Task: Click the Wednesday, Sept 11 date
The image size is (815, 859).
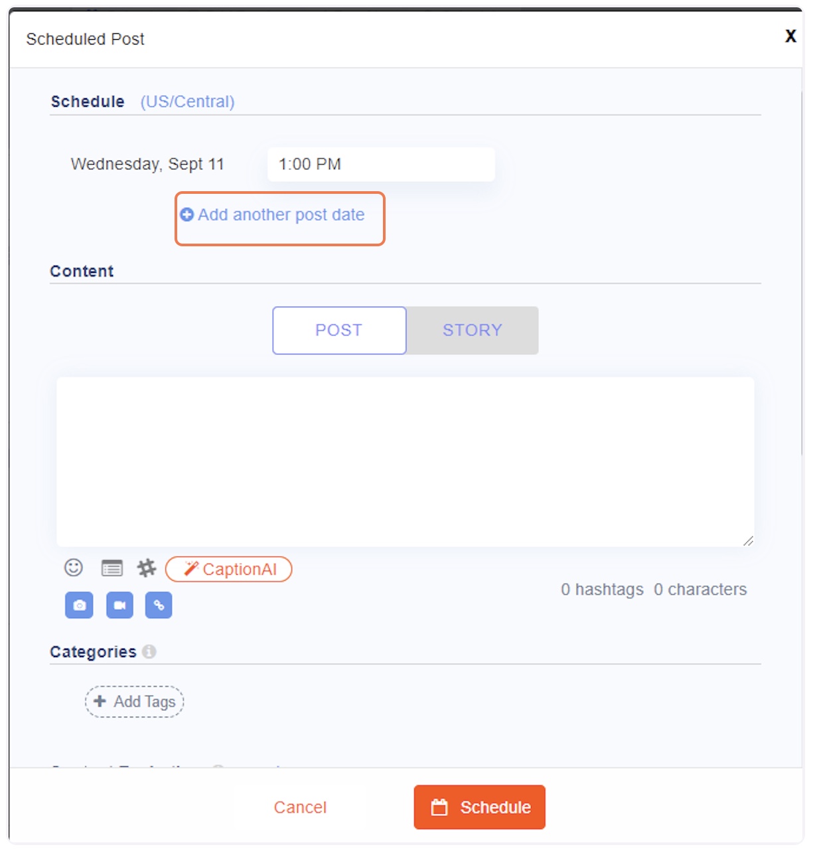Action: click(x=147, y=164)
